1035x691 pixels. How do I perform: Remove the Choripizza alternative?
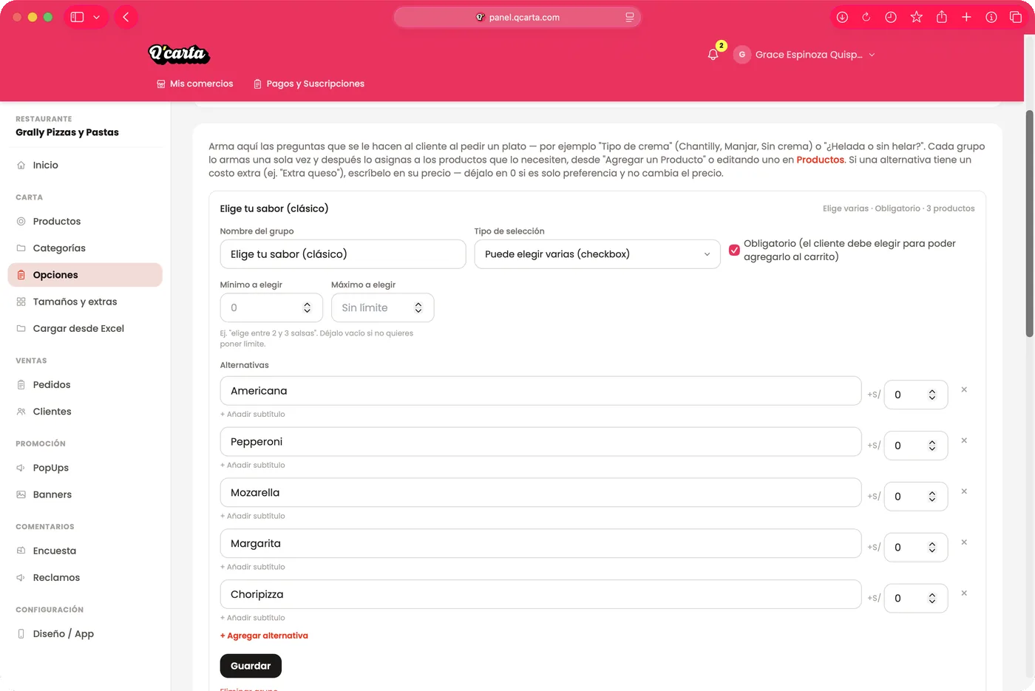(x=964, y=593)
